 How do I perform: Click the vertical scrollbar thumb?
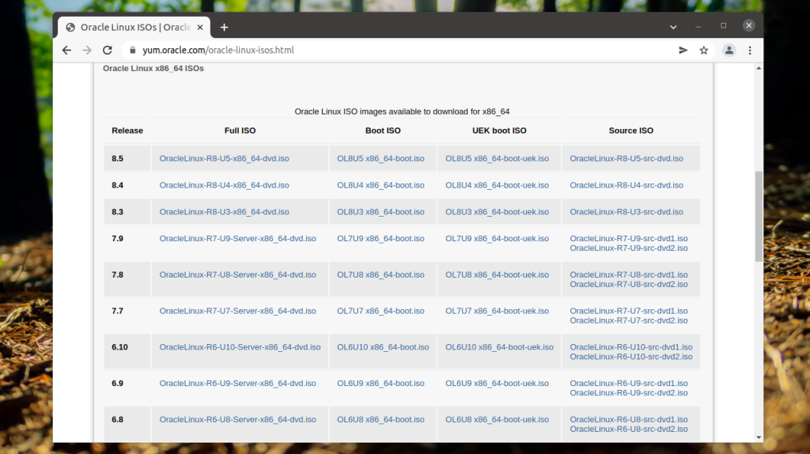(x=759, y=217)
